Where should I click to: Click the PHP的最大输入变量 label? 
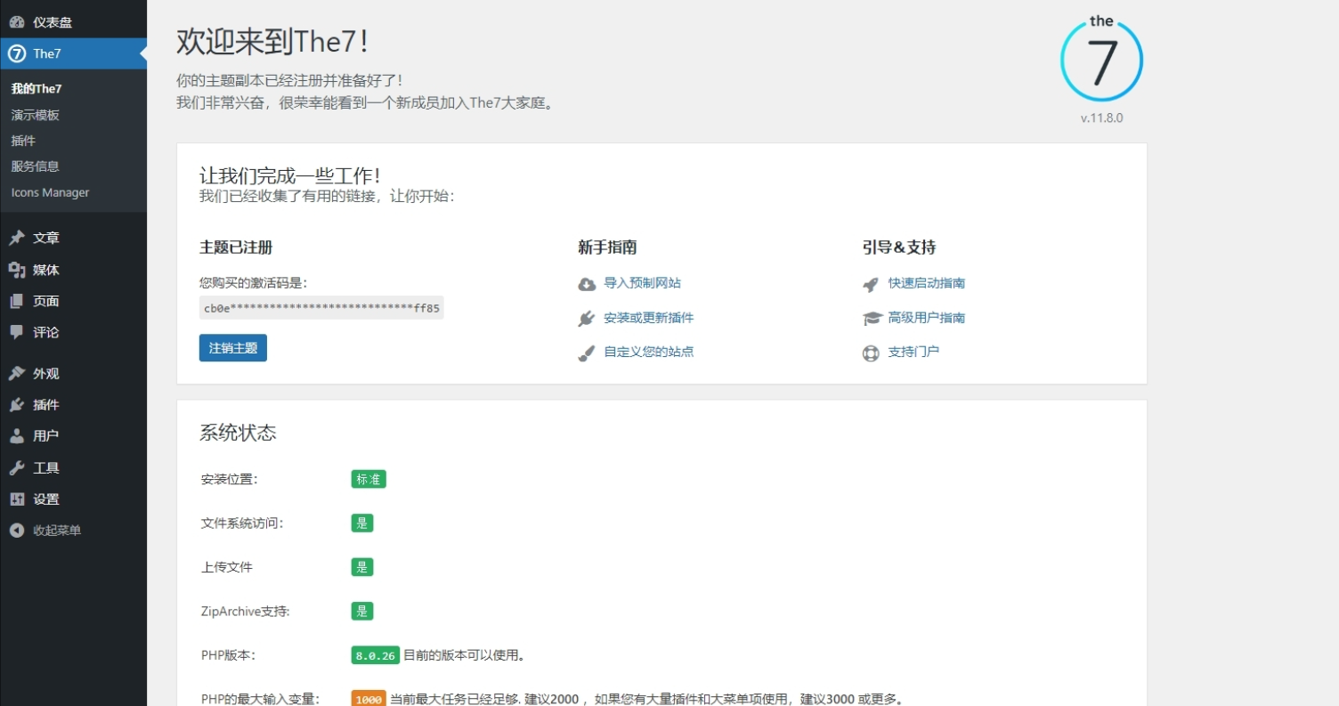pyautogui.click(x=261, y=700)
